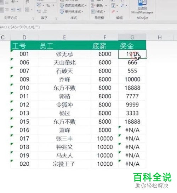Select the cell with 杨过
This screenshot has width=177, height=193.
[64, 113]
